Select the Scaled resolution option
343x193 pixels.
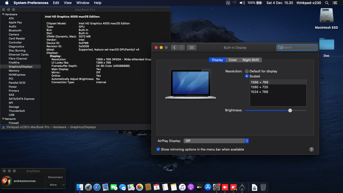coord(247,76)
